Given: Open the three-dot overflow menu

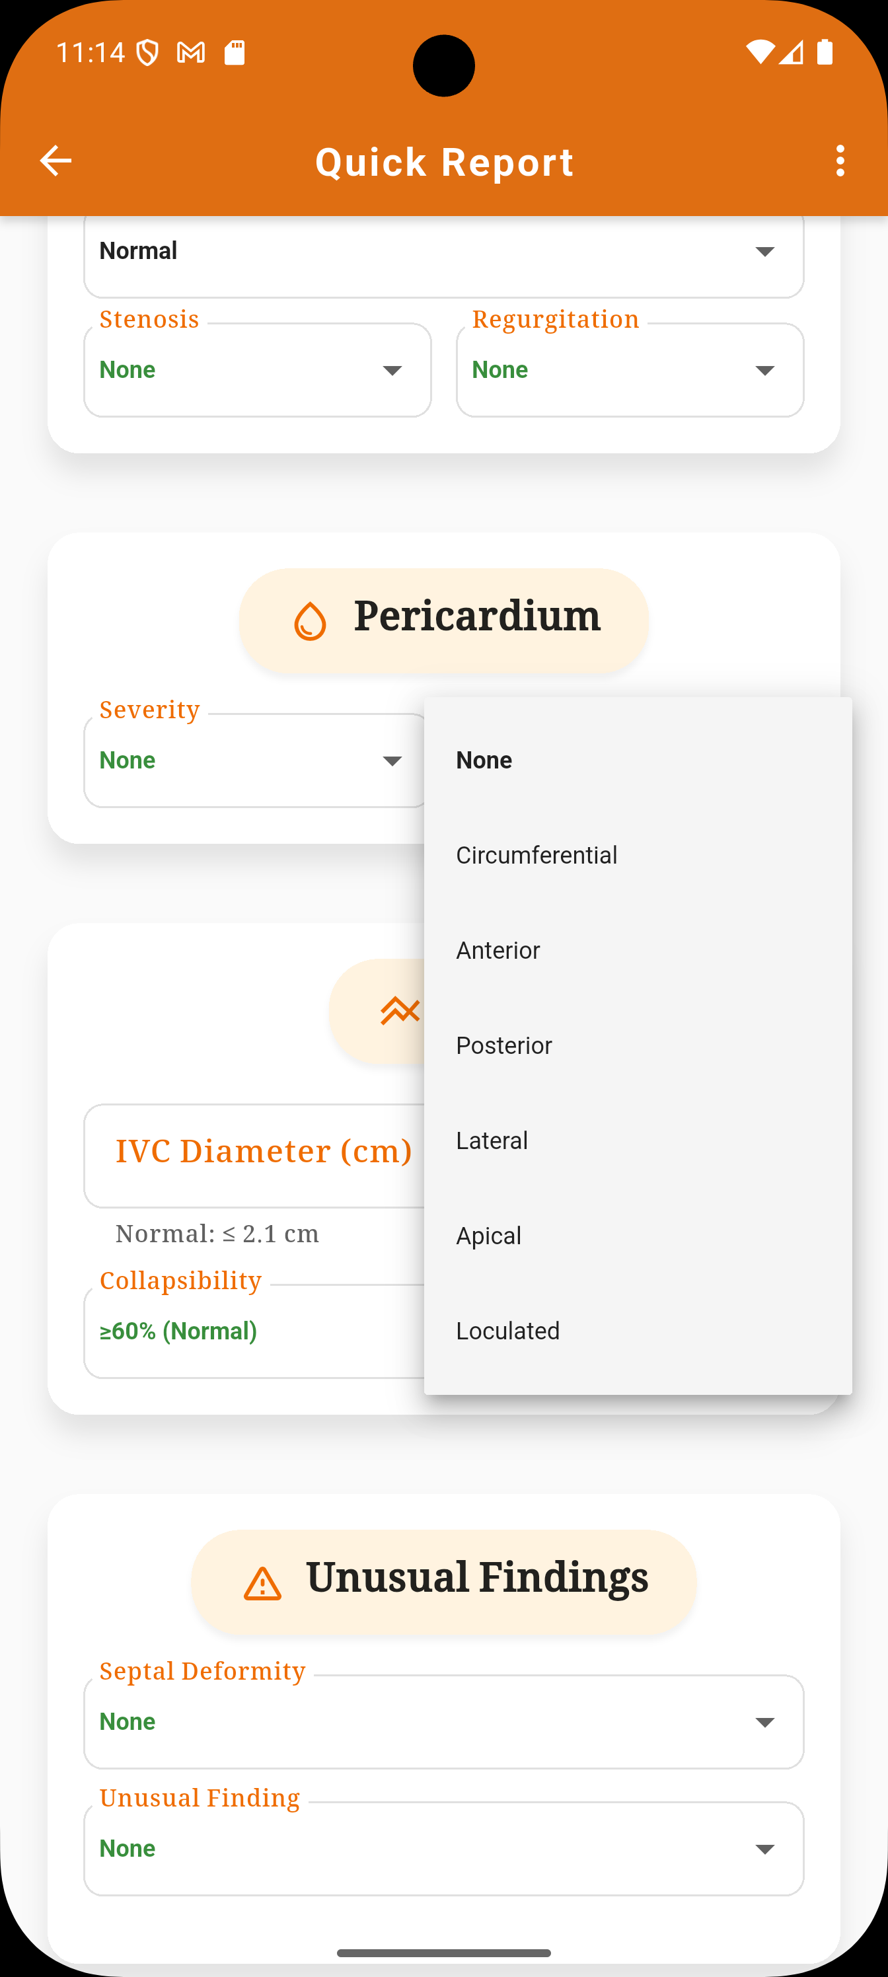Looking at the screenshot, I should tap(840, 161).
